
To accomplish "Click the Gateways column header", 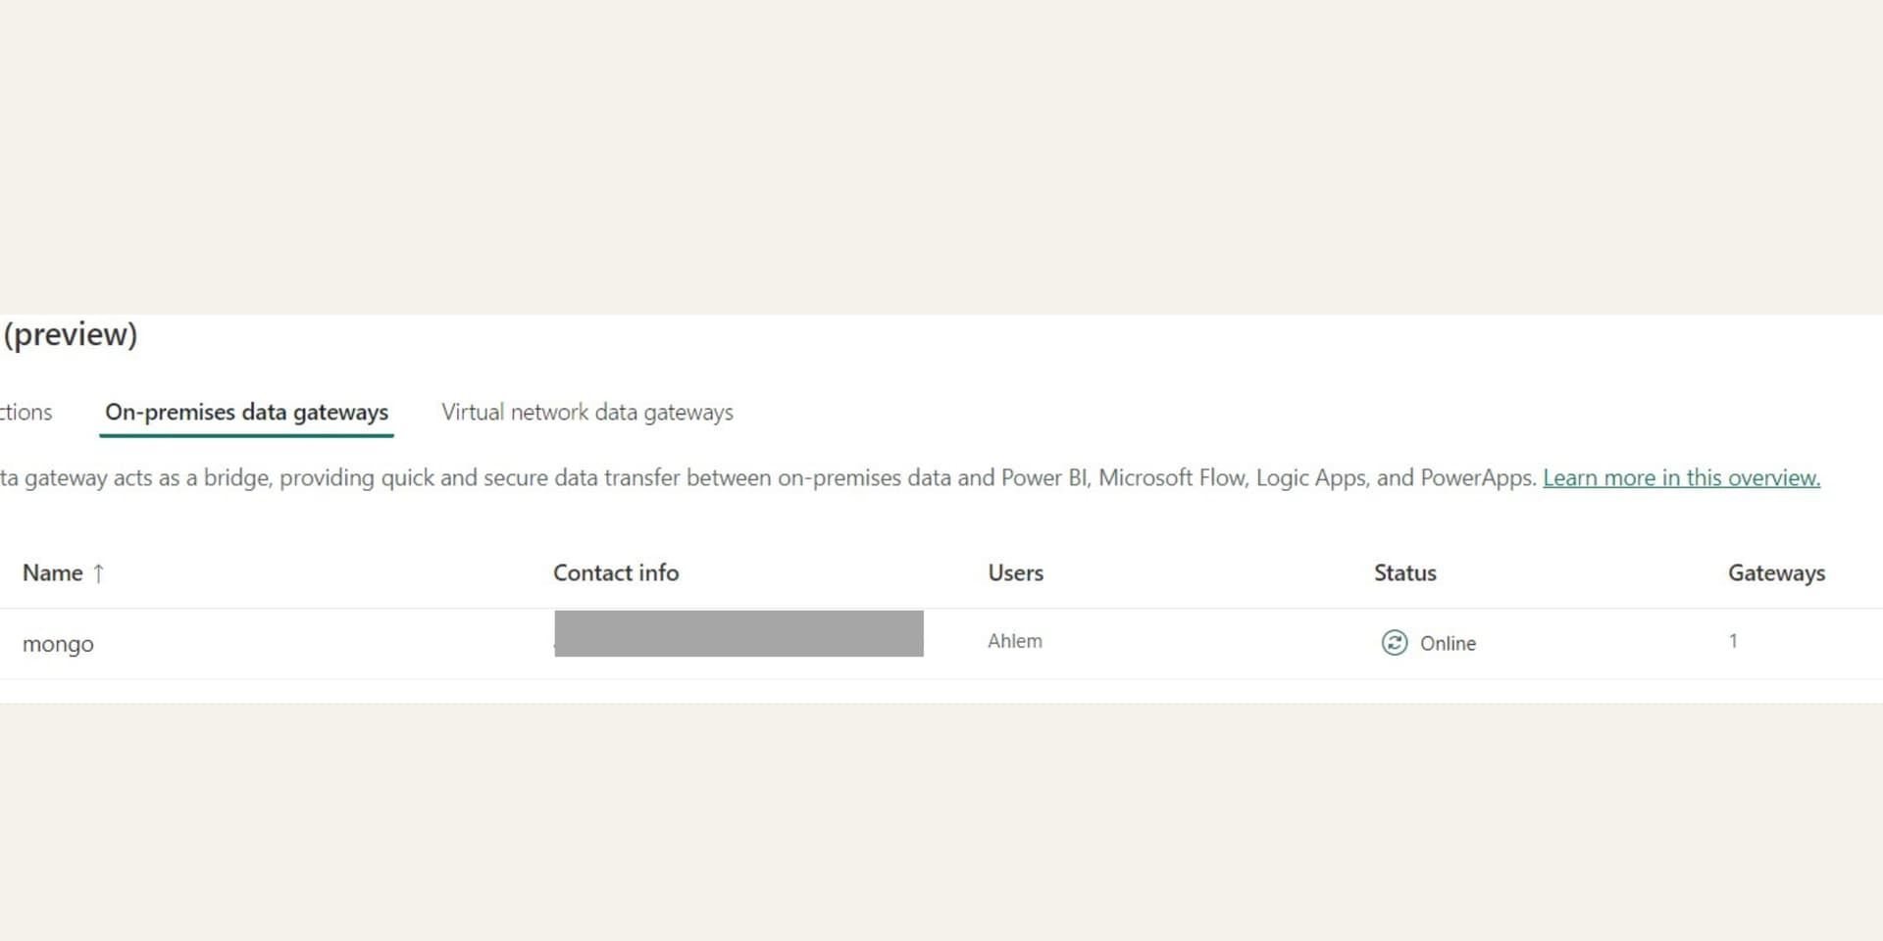I will click(1775, 573).
